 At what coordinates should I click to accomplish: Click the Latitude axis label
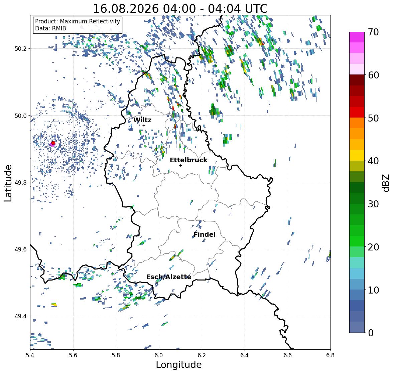point(8,183)
